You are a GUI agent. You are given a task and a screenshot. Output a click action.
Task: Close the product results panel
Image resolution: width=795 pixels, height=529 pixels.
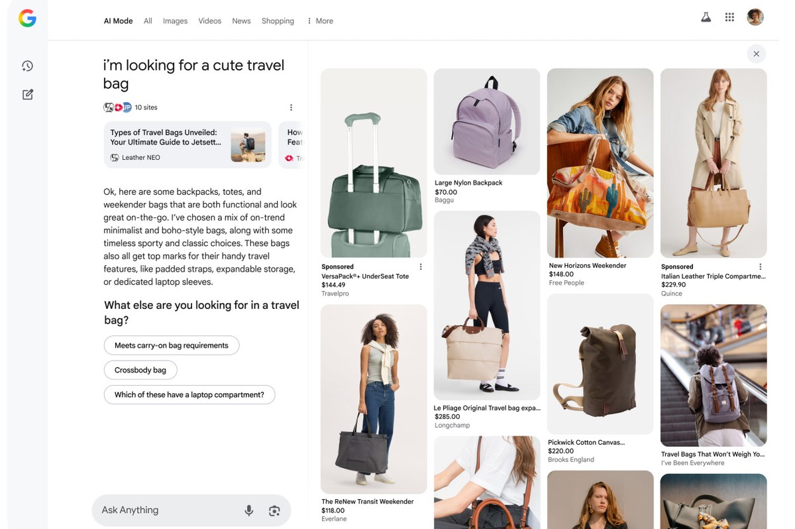756,54
